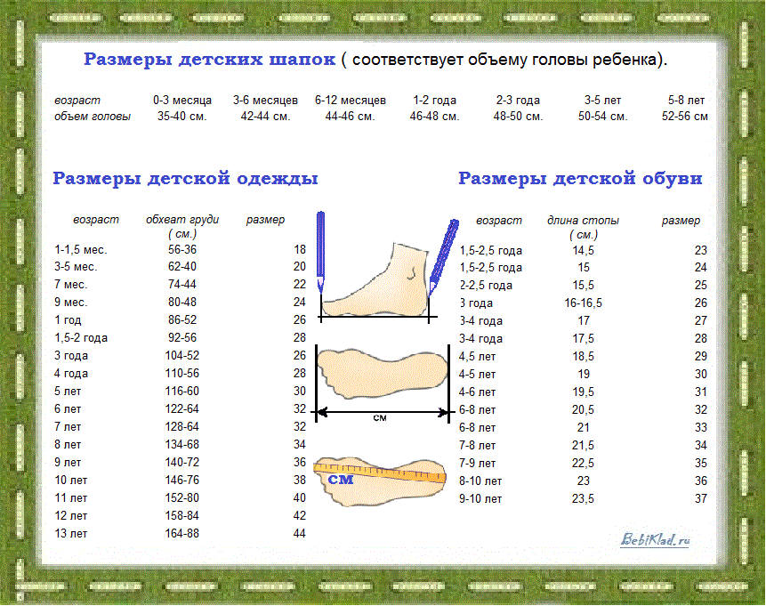Click the clothing age '1,5-2 года'

[81, 337]
